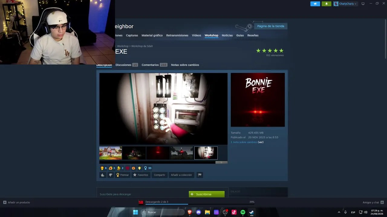The height and width of the screenshot is (217, 387).
Task: Click the lightbulb award icon
Action: 139,168
